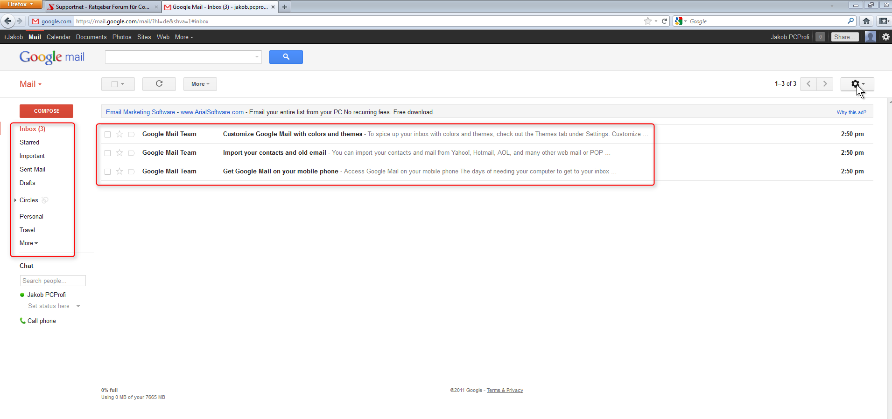
Task: Open the Sent Mail folder
Action: pos(32,169)
